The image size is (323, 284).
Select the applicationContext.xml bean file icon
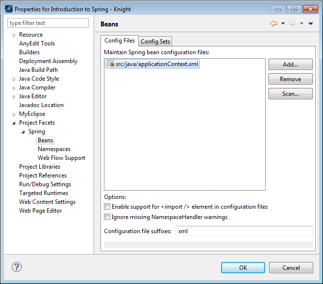110,64
